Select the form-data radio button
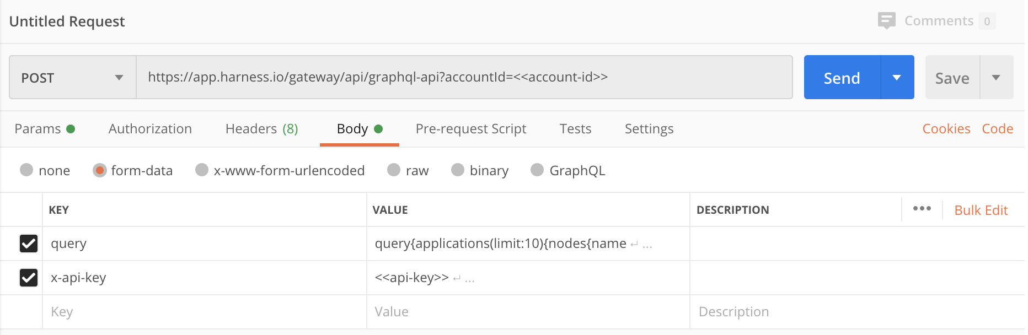Image resolution: width=1028 pixels, height=335 pixels. (99, 170)
